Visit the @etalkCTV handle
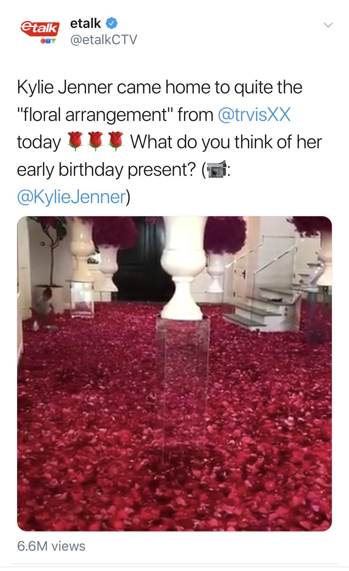The image size is (349, 571). coord(103,40)
